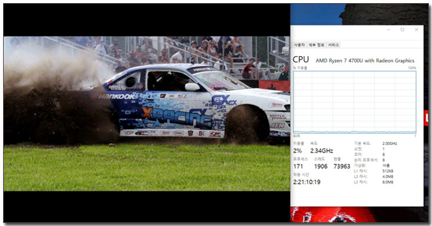Click the 8.0MB L3 cache value

click(x=388, y=182)
